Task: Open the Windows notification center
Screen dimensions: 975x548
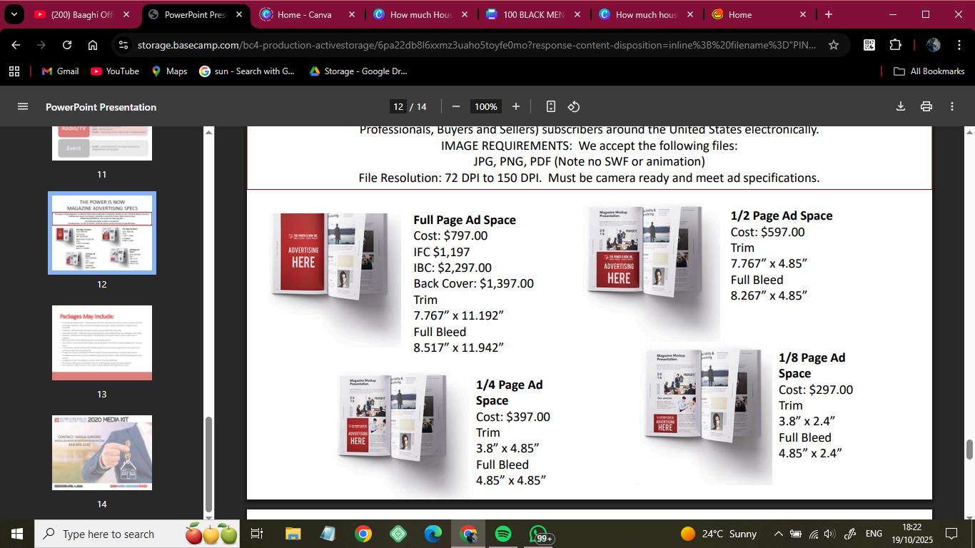Action: 951,534
